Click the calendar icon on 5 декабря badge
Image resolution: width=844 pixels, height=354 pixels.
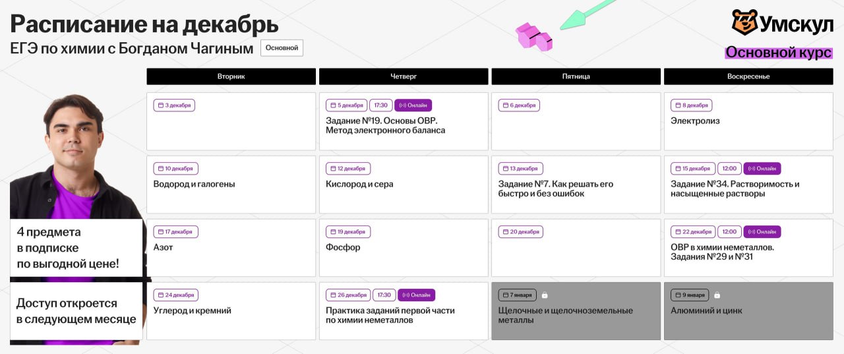[x=334, y=105]
